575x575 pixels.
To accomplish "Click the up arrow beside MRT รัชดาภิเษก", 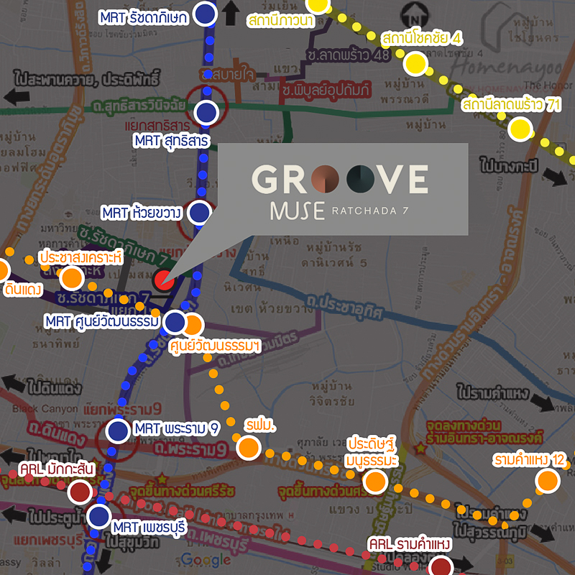I will [x=231, y=13].
